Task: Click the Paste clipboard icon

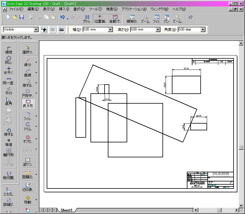Action: point(53,17)
